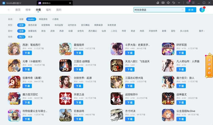
Task: Switch to 分类 tab
Action: (38, 10)
